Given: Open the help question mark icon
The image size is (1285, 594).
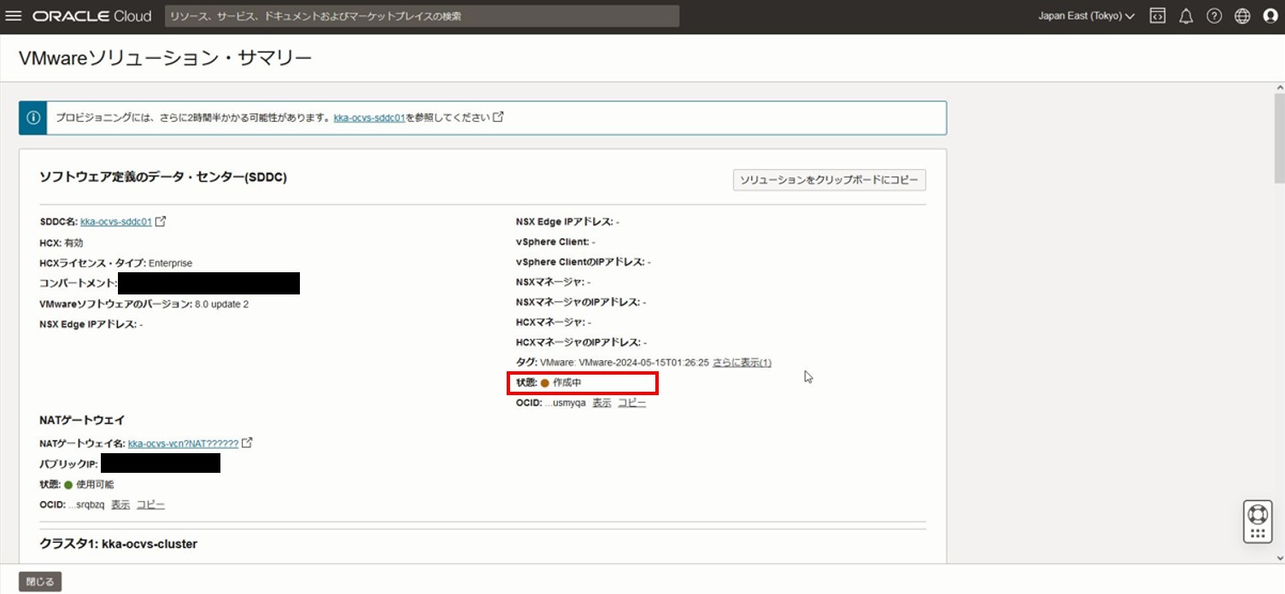Looking at the screenshot, I should pos(1214,16).
